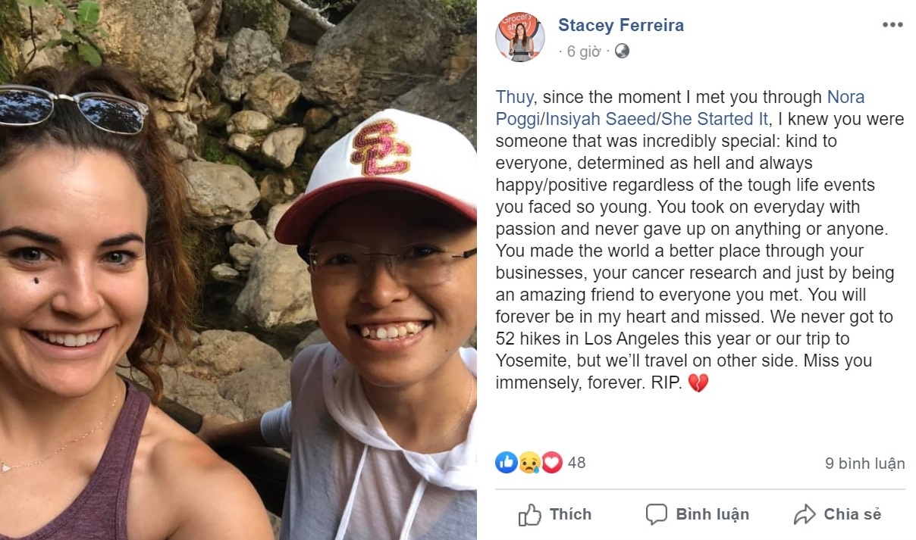The height and width of the screenshot is (540, 916).
Task: Click the speech bubble Bình luận icon
Action: pyautogui.click(x=656, y=515)
